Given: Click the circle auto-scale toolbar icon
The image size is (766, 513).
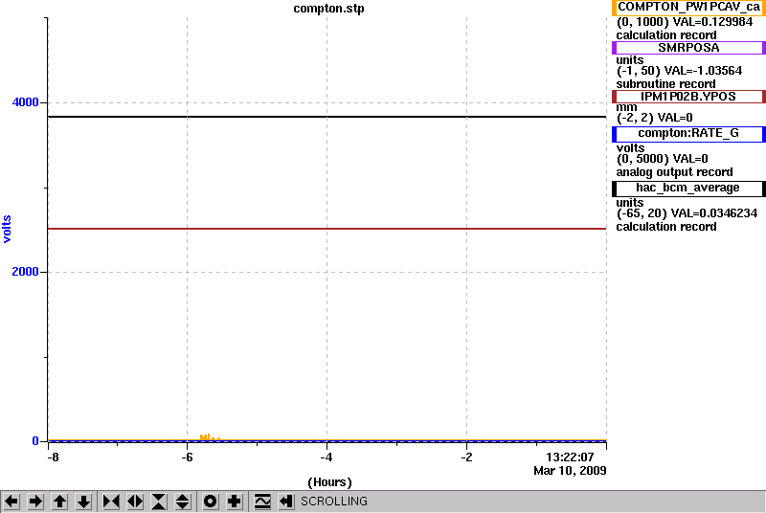Looking at the screenshot, I should pyautogui.click(x=210, y=502).
